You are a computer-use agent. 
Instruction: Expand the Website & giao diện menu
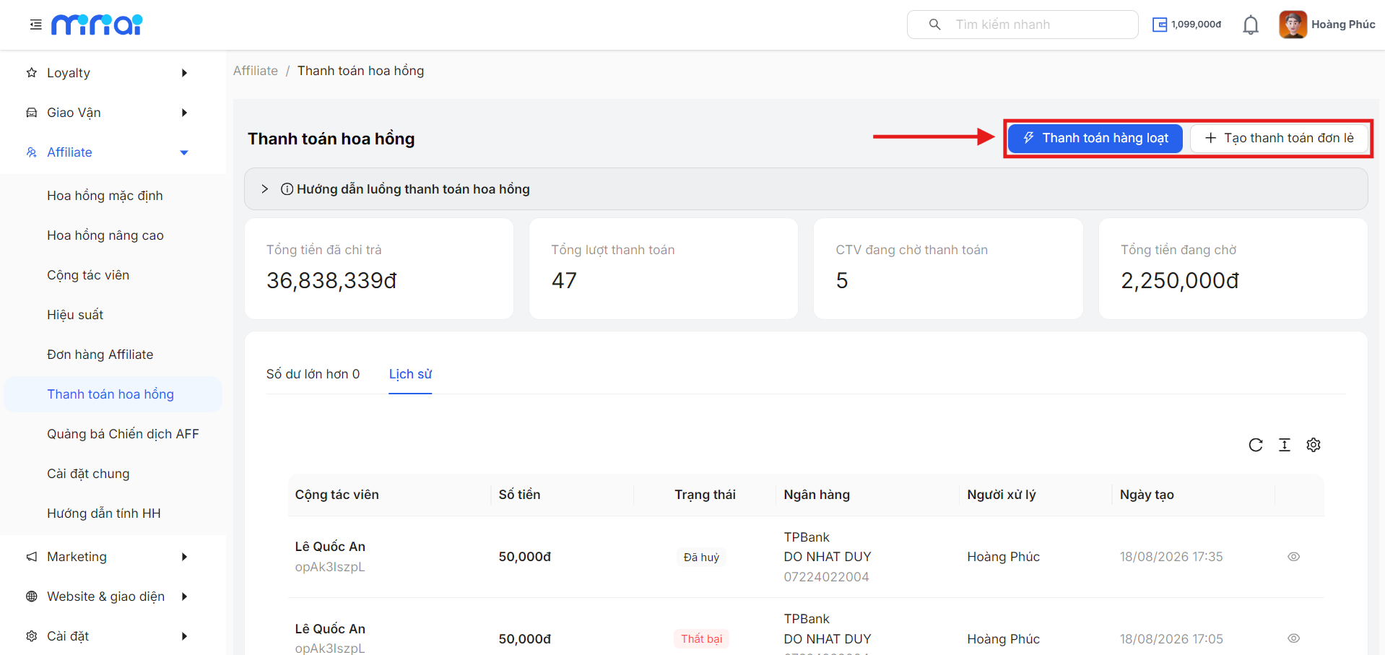[113, 597]
